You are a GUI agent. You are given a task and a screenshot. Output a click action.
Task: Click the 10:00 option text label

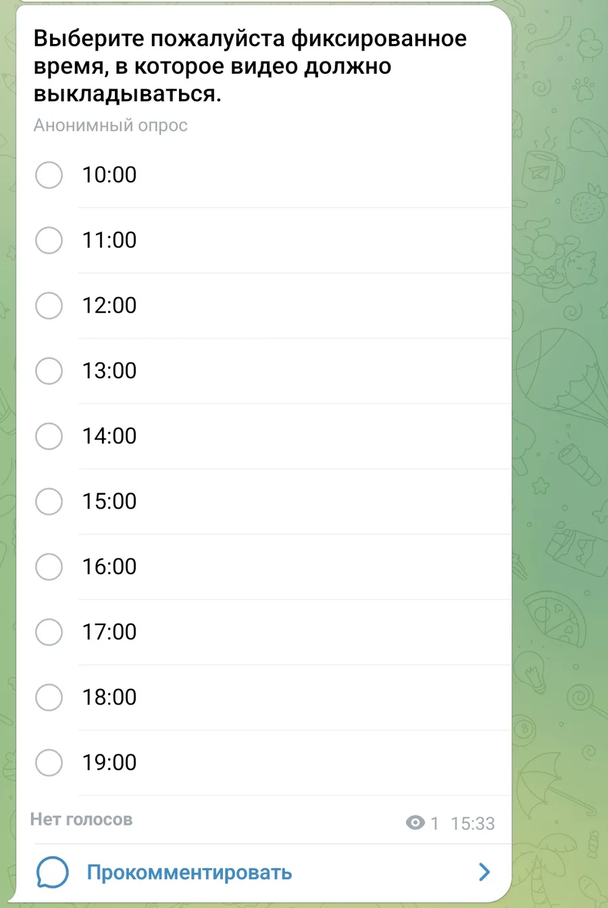pos(109,175)
